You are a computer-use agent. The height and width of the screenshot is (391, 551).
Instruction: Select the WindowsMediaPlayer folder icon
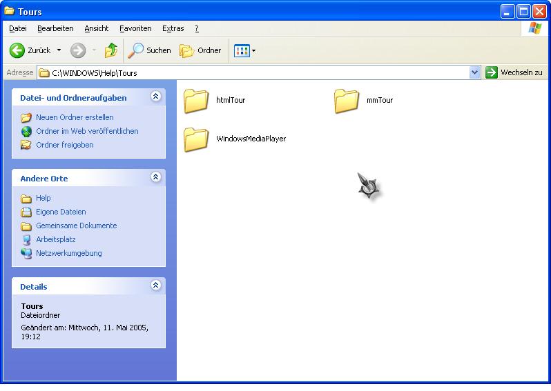point(197,139)
